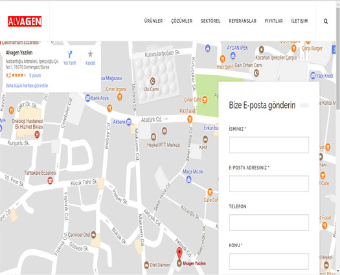
Task: Click the Yol Tarifi text link
Action: 69,63
